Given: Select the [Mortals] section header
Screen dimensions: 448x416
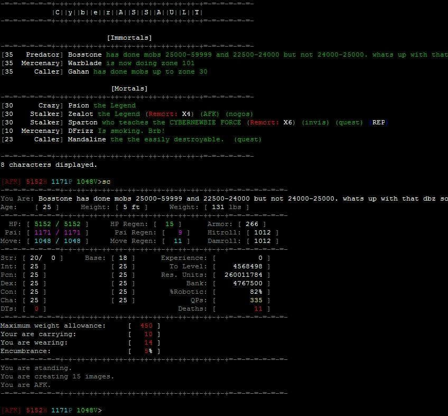Looking at the screenshot, I should point(129,88).
